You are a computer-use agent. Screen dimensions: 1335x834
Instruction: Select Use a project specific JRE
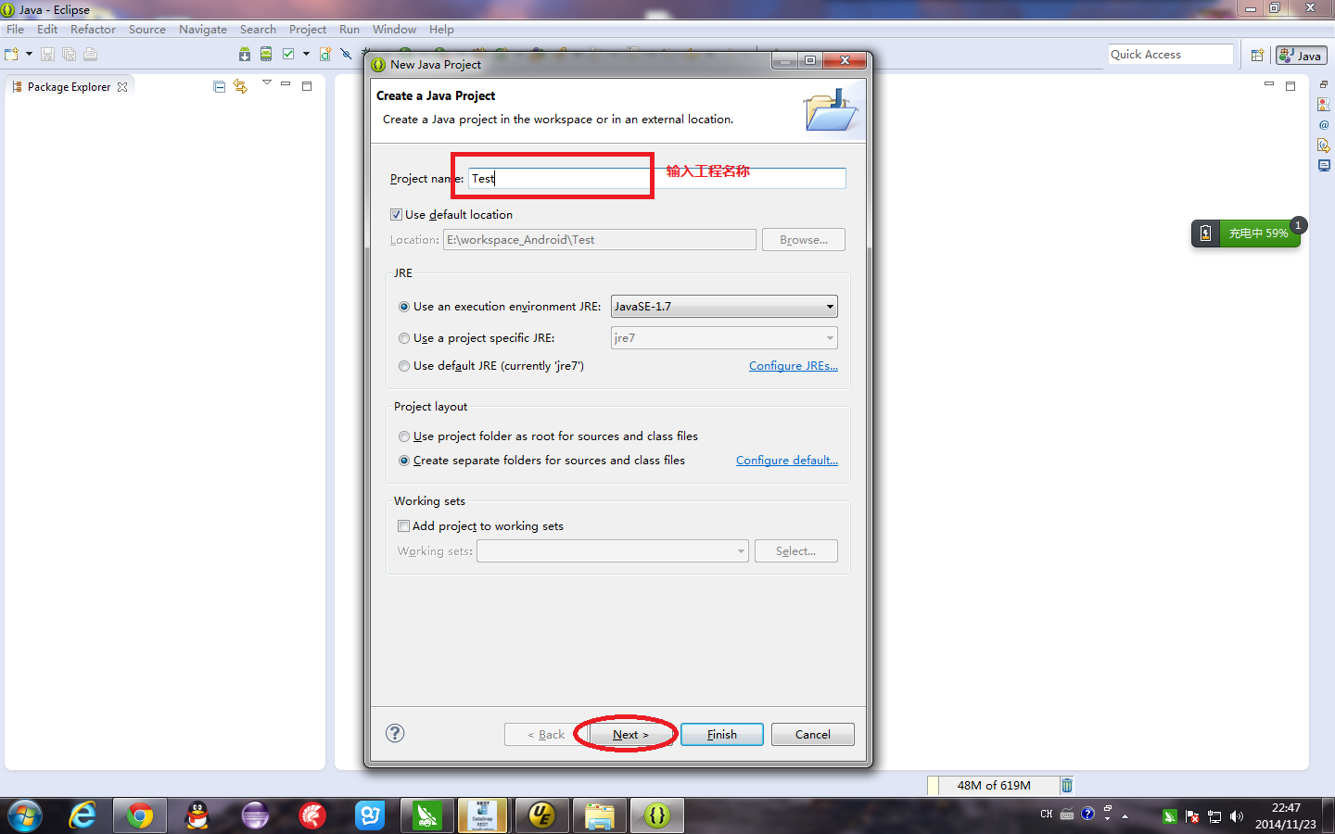tap(404, 338)
